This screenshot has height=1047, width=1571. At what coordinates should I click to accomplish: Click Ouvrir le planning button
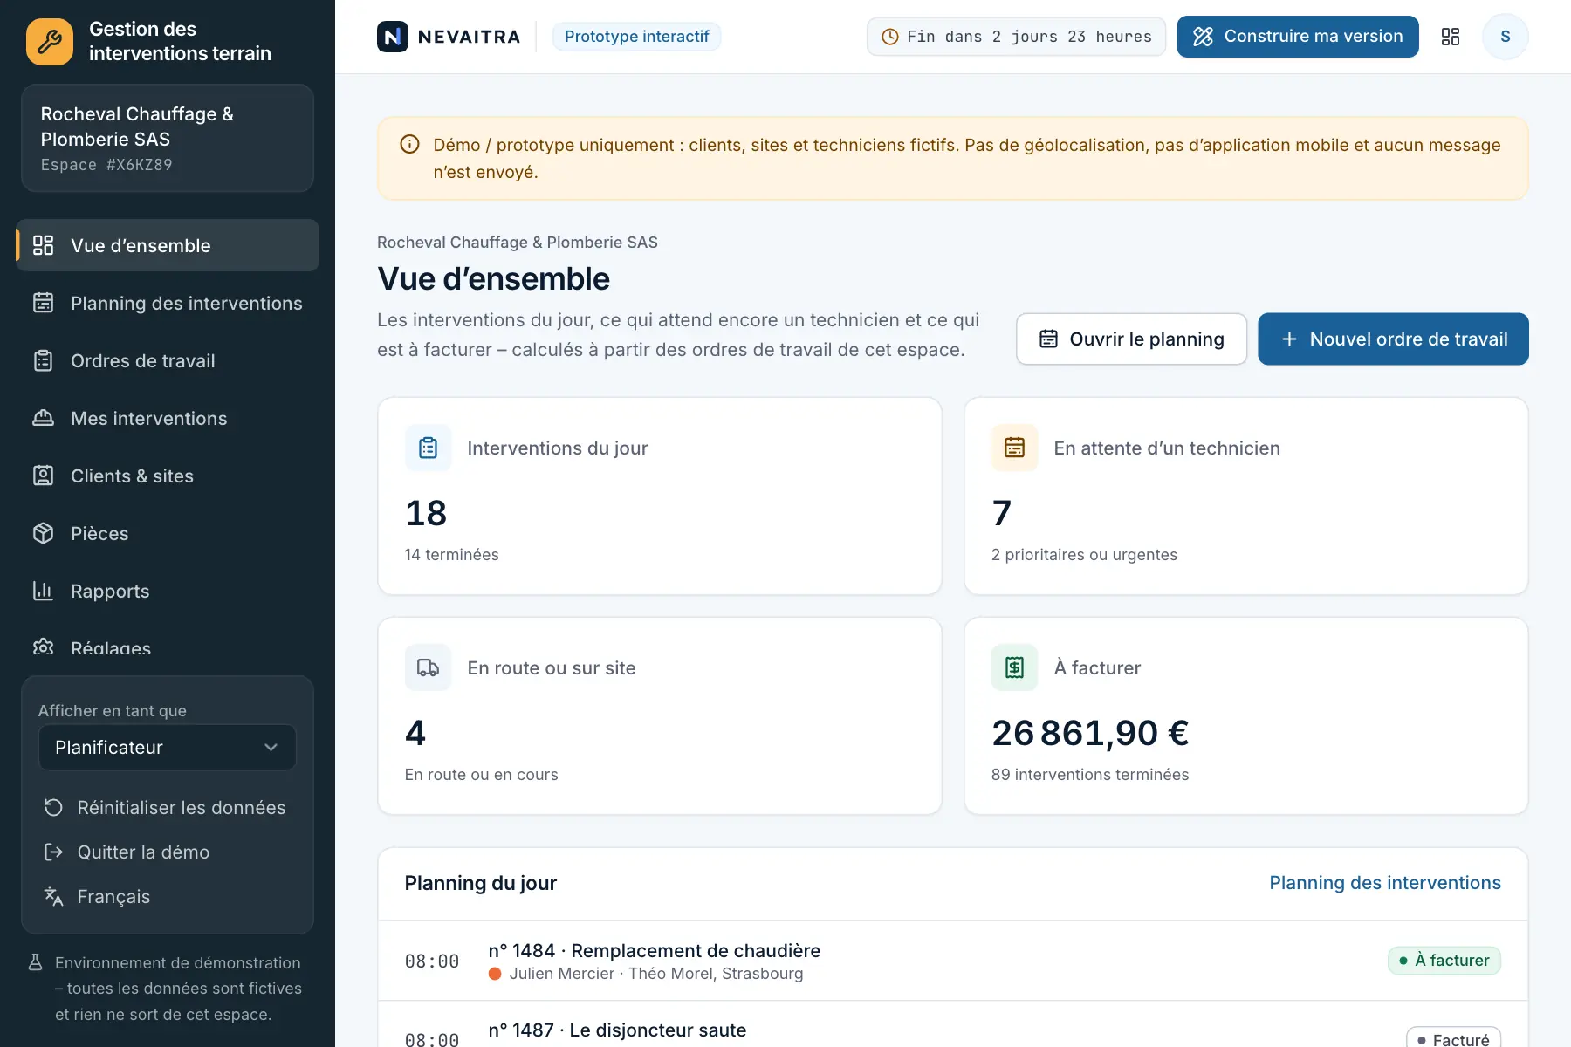pos(1132,339)
